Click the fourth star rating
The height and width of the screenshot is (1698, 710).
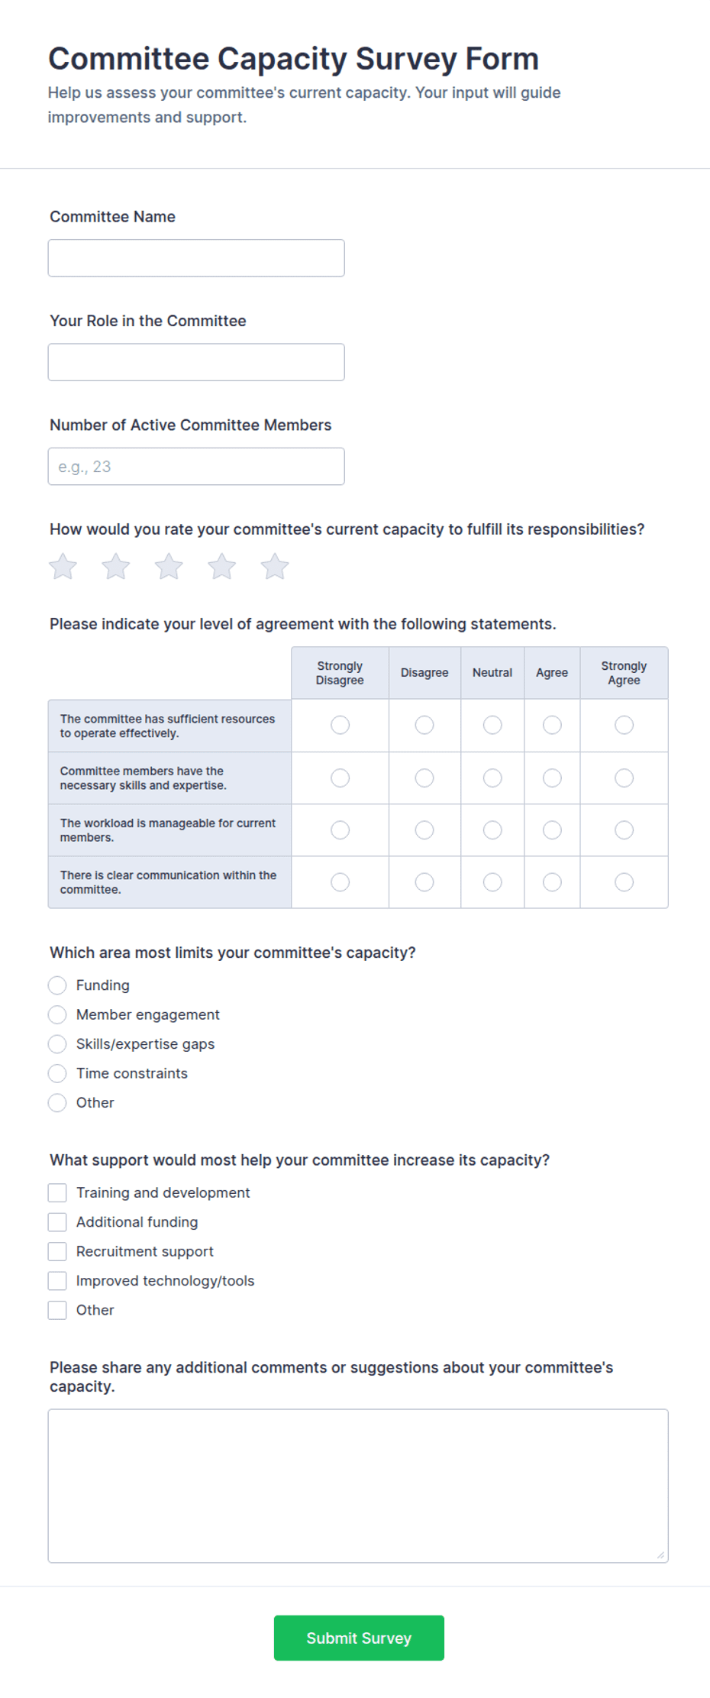click(x=222, y=567)
